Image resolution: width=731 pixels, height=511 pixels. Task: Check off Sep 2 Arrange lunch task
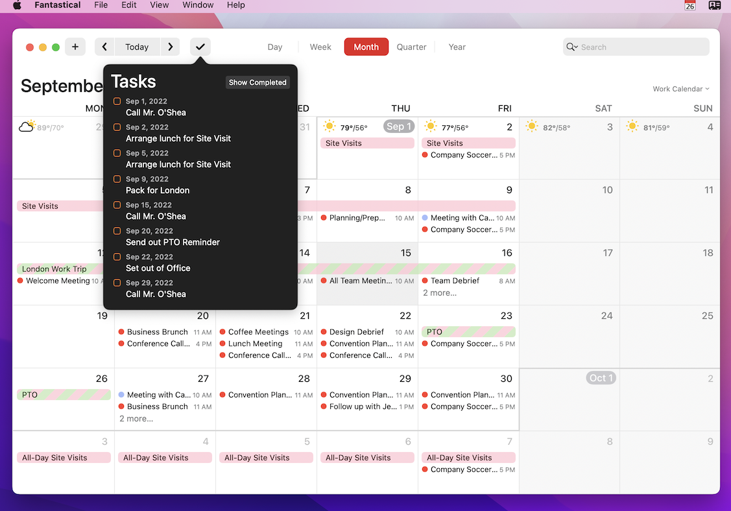(117, 127)
